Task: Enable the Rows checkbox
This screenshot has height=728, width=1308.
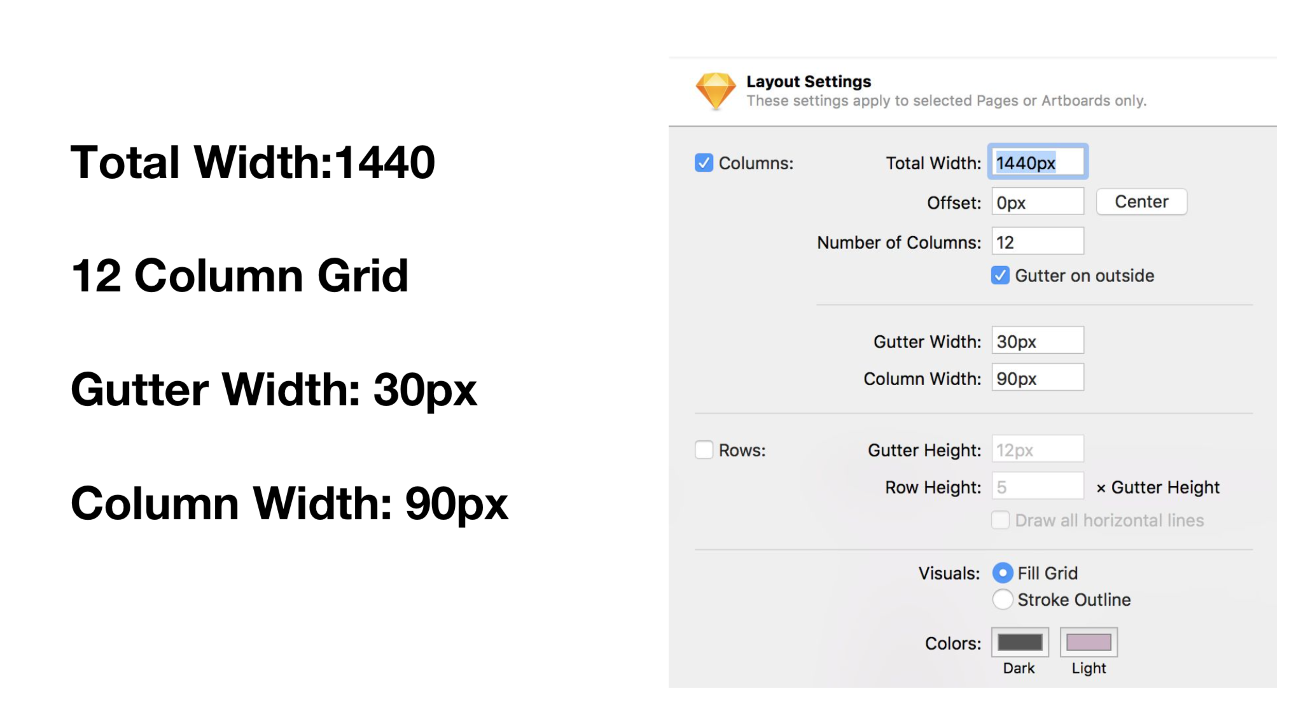Action: [x=704, y=450]
